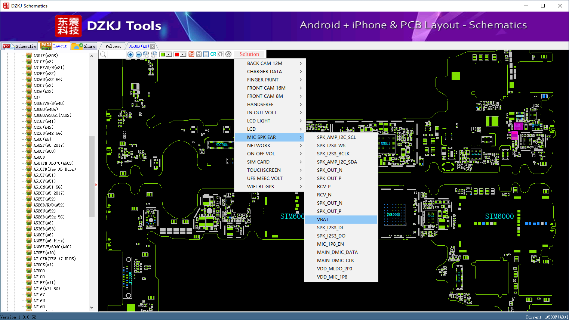The height and width of the screenshot is (320, 569).
Task: Open the FRONT CAM 16M submenu arrow
Action: point(301,88)
